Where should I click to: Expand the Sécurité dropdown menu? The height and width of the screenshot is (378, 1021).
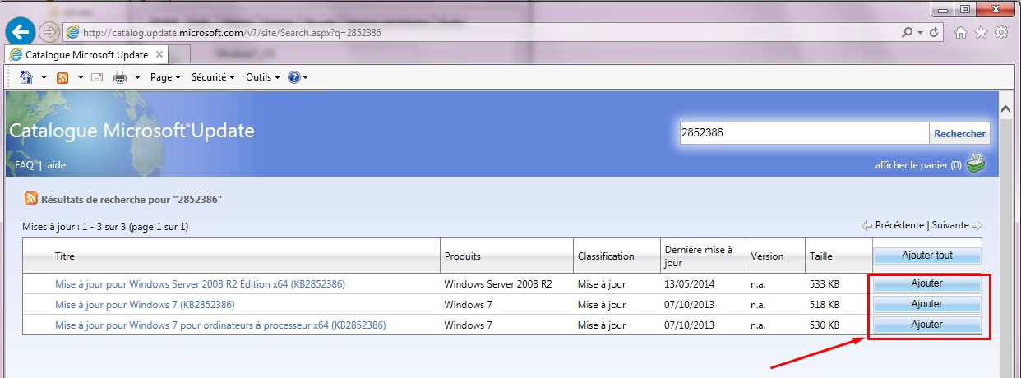coord(213,77)
